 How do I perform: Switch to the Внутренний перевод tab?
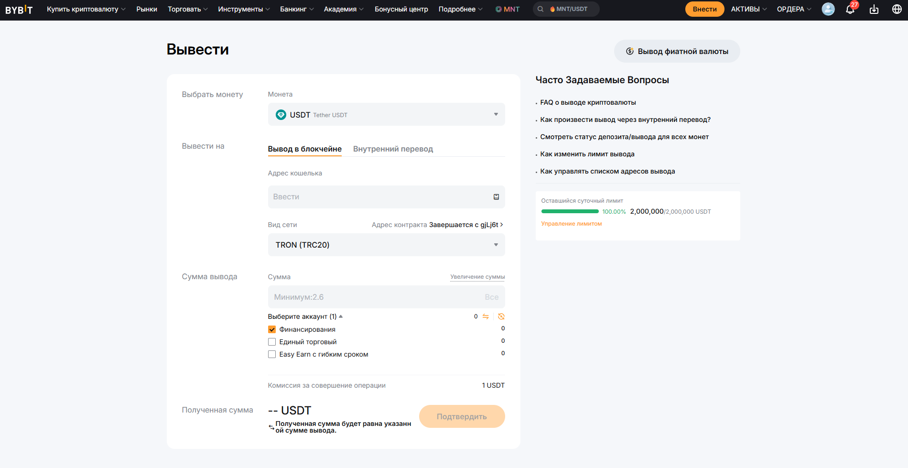393,149
